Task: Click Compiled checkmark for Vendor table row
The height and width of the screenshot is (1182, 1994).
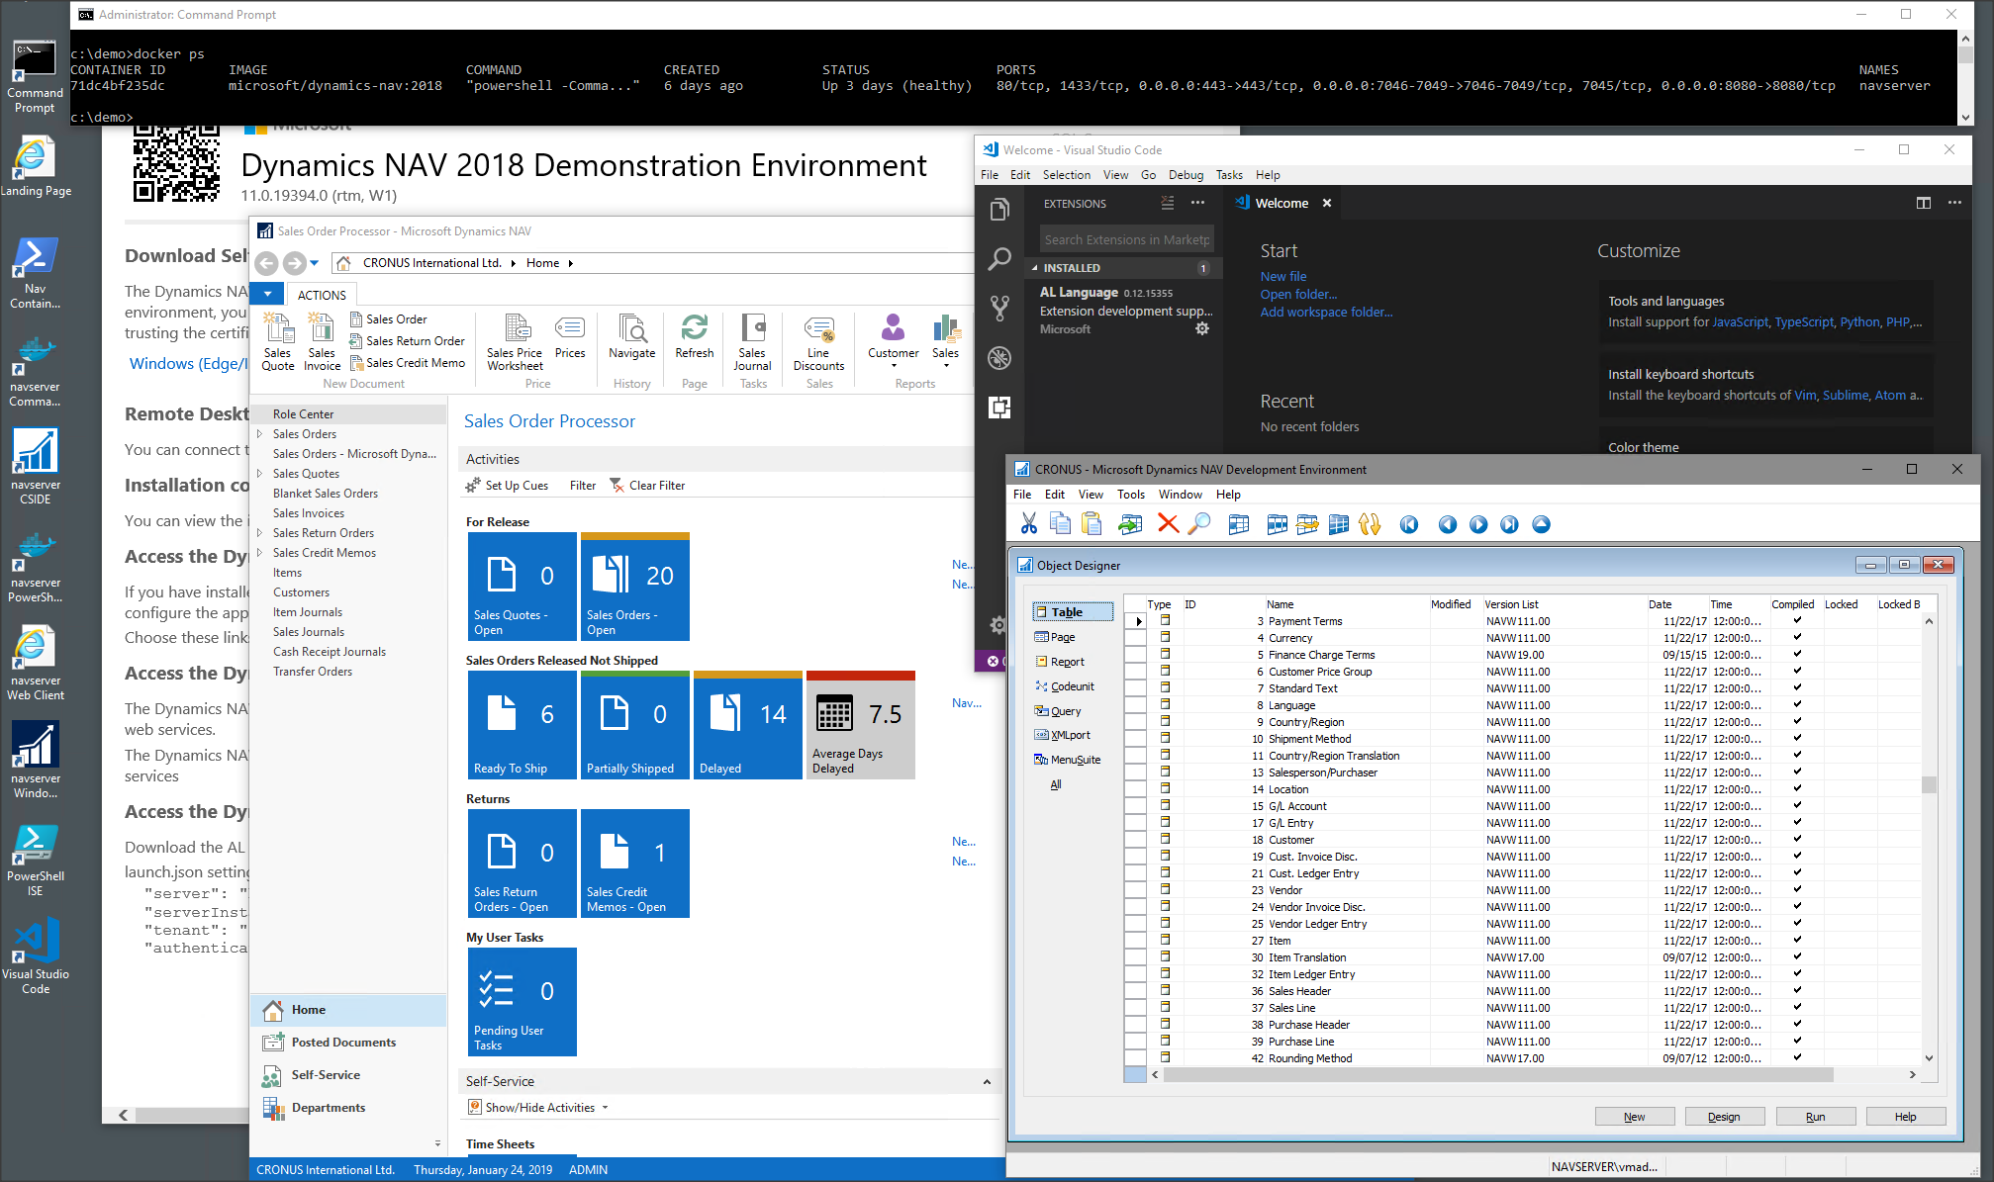Action: [1797, 890]
